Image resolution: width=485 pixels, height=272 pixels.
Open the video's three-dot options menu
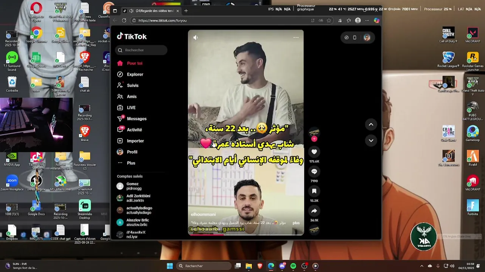[296, 37]
